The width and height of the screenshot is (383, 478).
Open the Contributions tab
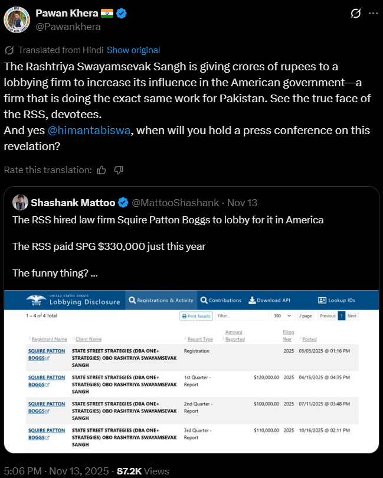point(221,300)
